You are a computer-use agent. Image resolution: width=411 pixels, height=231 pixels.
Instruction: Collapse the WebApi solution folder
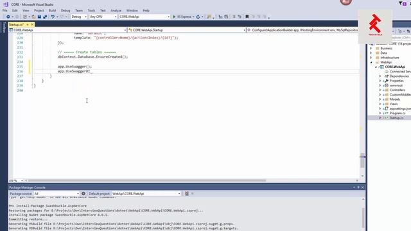click(371, 62)
